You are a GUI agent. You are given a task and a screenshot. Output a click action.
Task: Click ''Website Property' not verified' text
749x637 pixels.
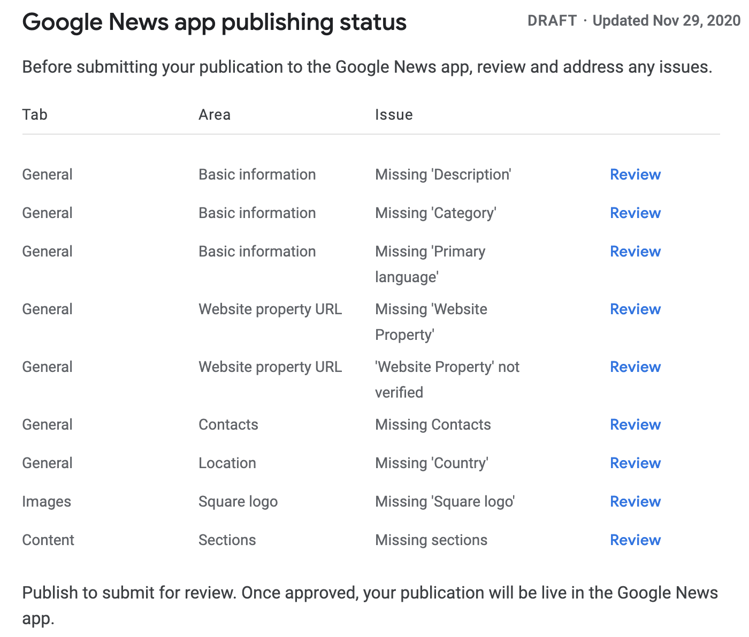(447, 379)
